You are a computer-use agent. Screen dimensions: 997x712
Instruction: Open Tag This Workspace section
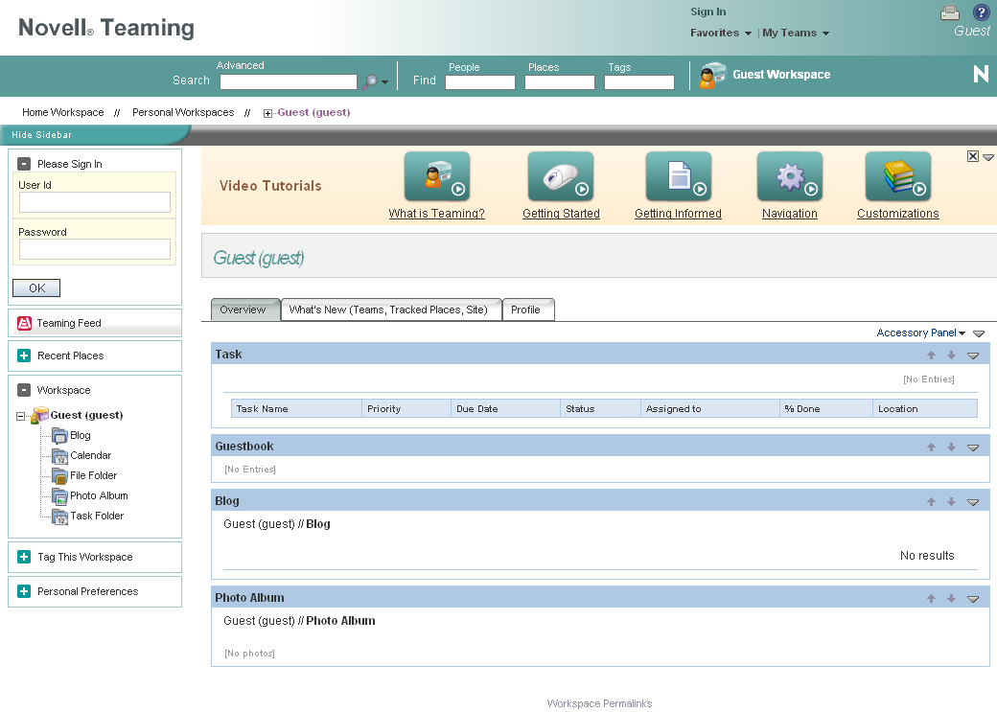pos(84,557)
